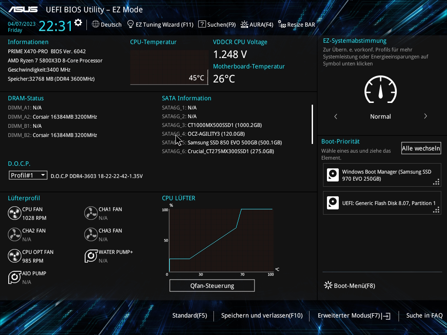Click the SATA Information scrollbar
This screenshot has width=447, height=335.
[x=313, y=124]
